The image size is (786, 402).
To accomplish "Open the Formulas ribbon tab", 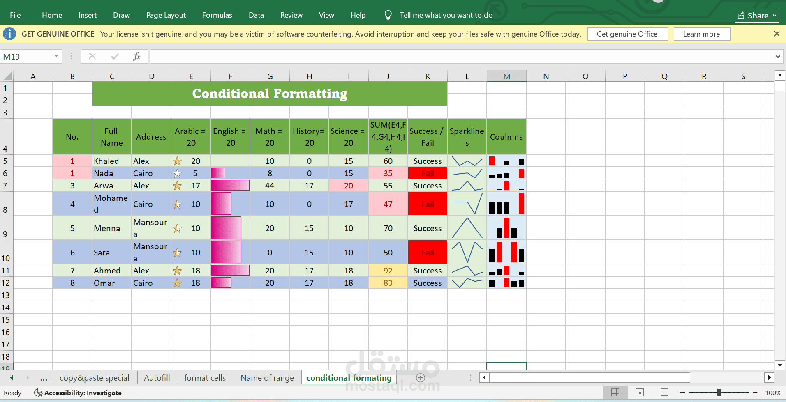I will point(217,15).
